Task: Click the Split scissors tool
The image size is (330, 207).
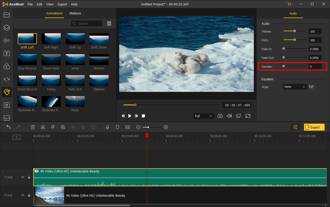Action: [43, 127]
